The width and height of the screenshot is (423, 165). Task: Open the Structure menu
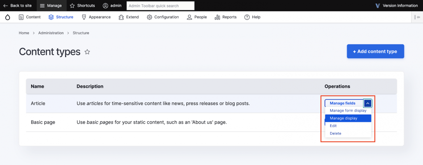(61, 17)
